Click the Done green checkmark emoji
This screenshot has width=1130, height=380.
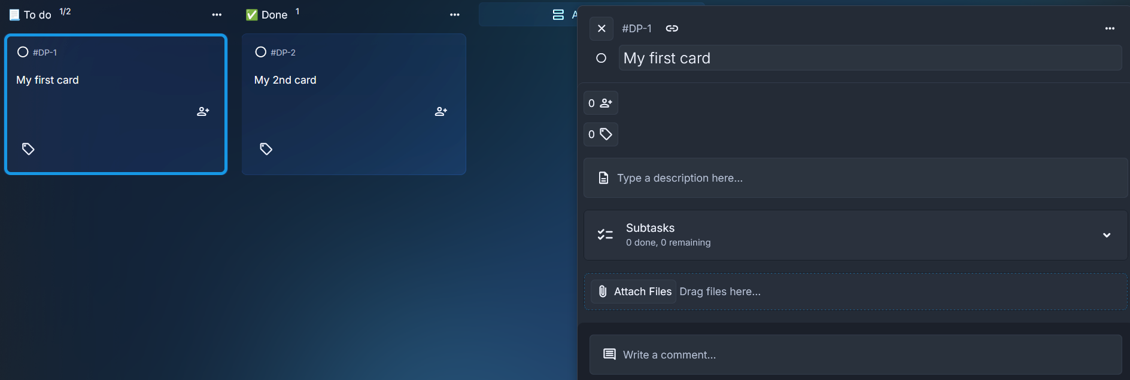pyautogui.click(x=252, y=15)
